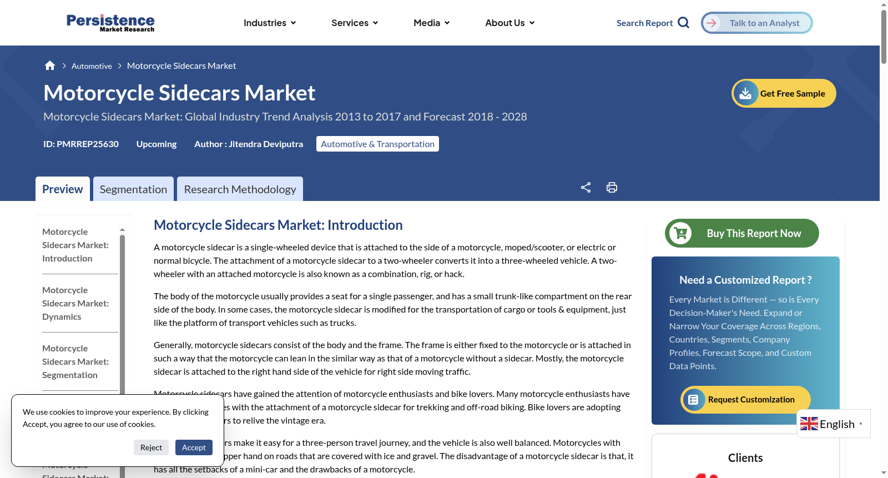Open the English language dropdown
The image size is (888, 478).
click(834, 424)
